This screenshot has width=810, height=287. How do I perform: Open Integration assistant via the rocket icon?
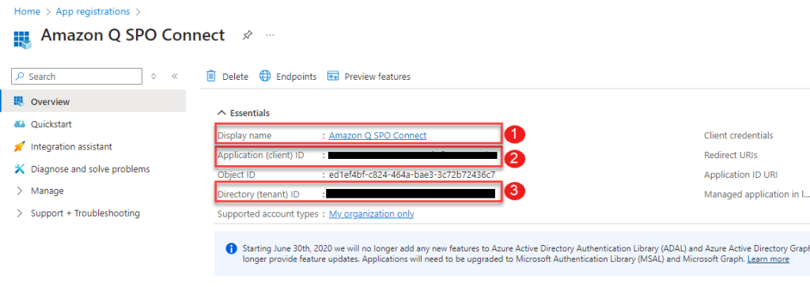(x=19, y=146)
